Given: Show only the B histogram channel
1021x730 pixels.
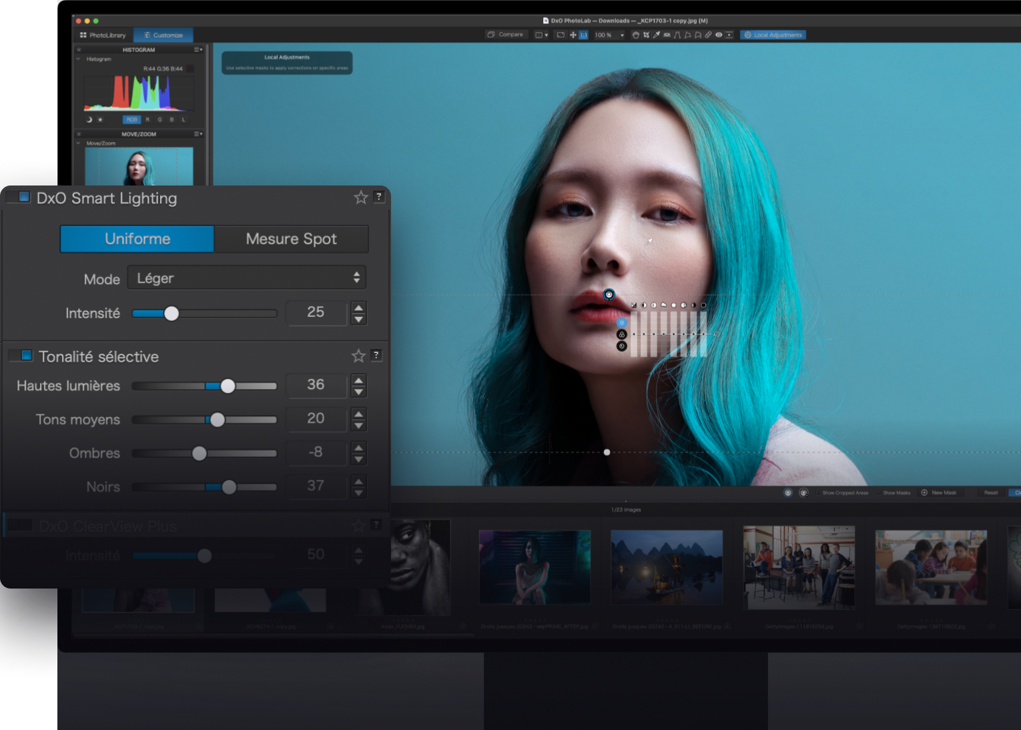Looking at the screenshot, I should pyautogui.click(x=172, y=119).
